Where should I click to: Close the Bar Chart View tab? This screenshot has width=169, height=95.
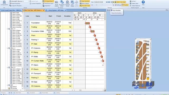click(x=44, y=10)
